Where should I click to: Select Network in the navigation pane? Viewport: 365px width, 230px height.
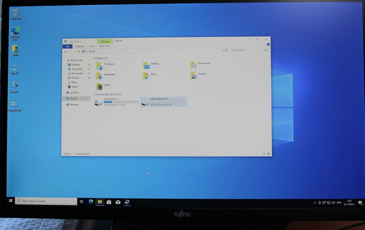point(72,104)
